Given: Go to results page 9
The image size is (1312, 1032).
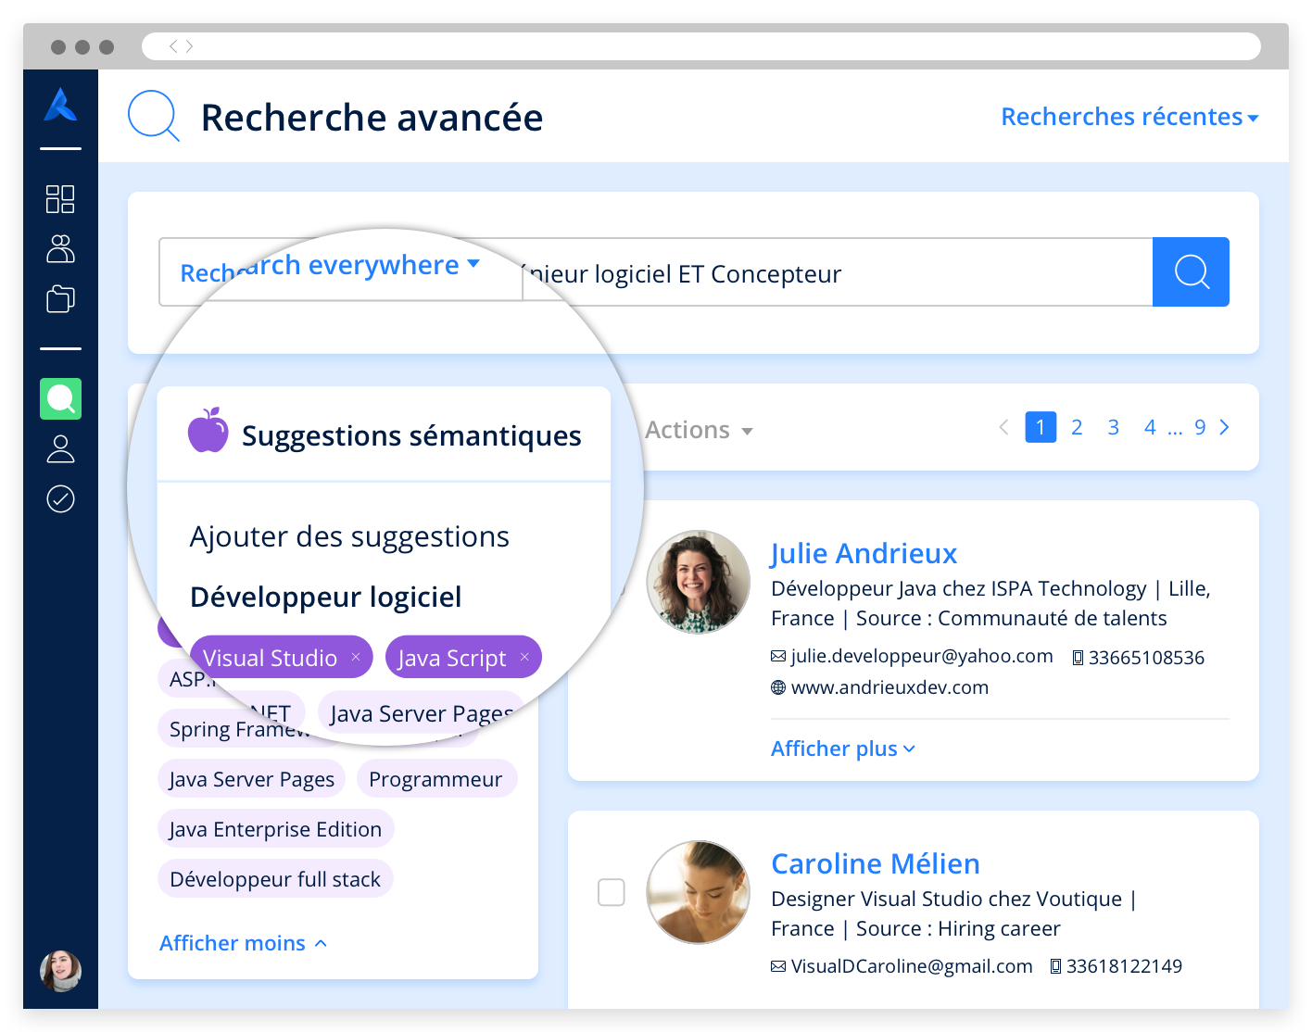Looking at the screenshot, I should point(1200,427).
